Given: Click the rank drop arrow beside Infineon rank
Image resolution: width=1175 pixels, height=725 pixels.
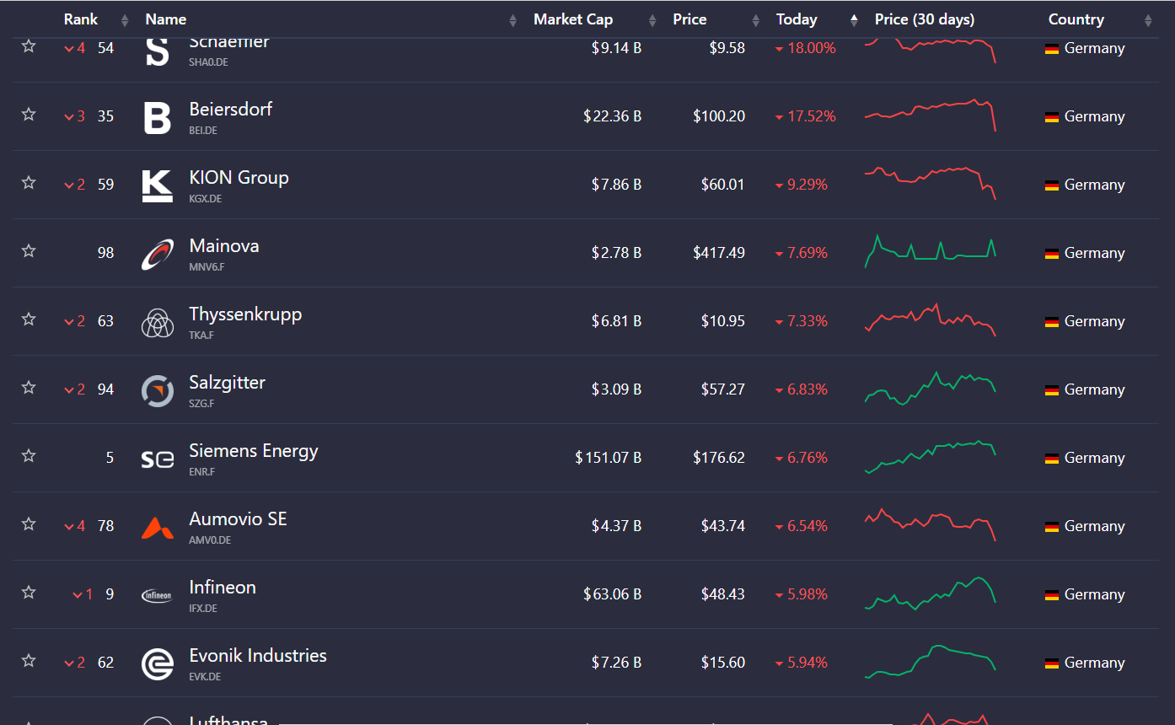Looking at the screenshot, I should pyautogui.click(x=78, y=595).
